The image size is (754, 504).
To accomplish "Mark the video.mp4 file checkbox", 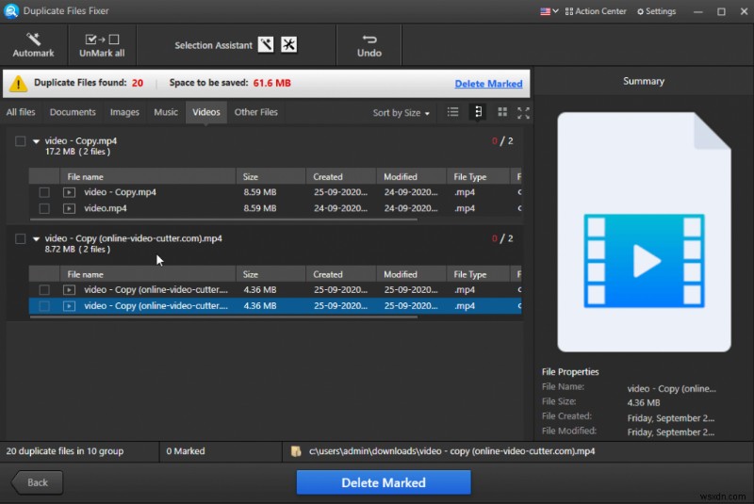I will [x=44, y=207].
